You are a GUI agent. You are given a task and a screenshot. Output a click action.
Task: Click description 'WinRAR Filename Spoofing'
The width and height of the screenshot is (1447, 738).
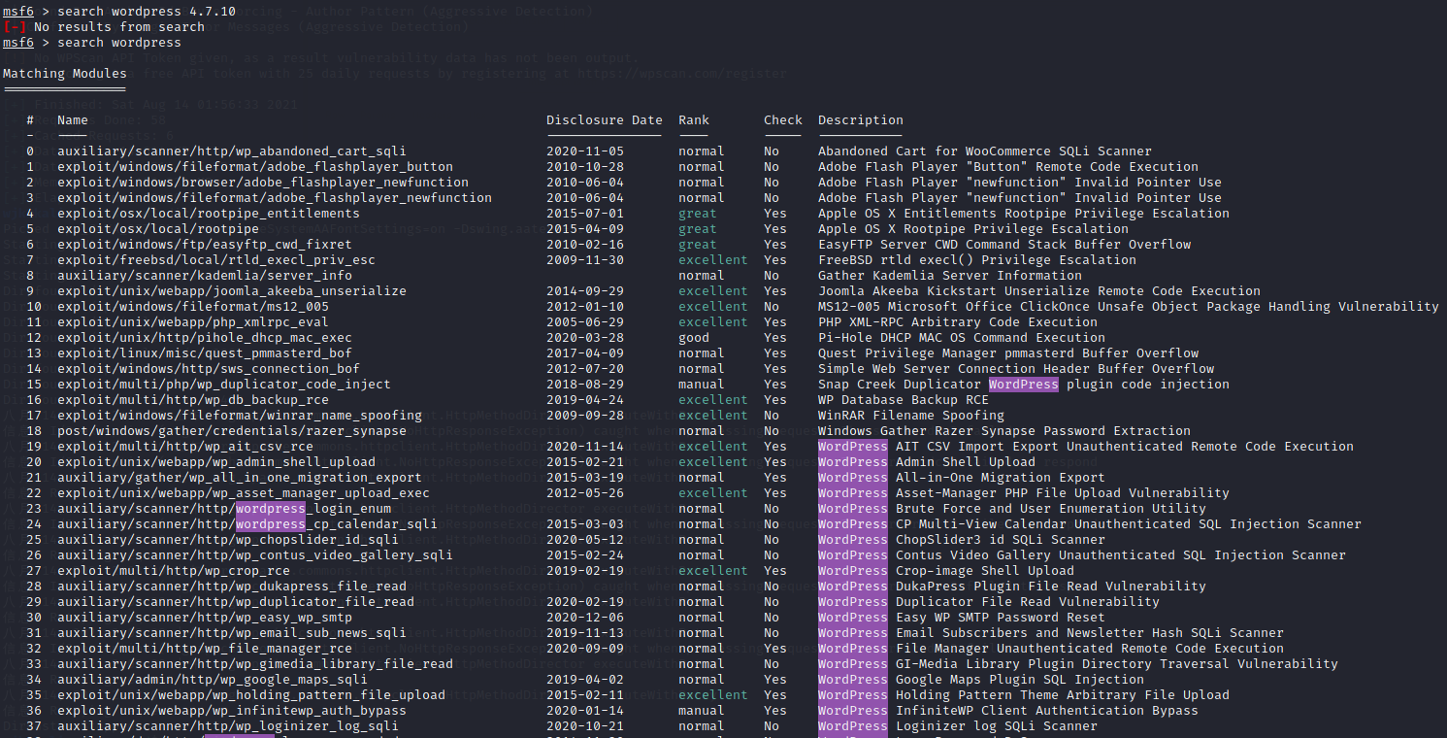pos(911,416)
